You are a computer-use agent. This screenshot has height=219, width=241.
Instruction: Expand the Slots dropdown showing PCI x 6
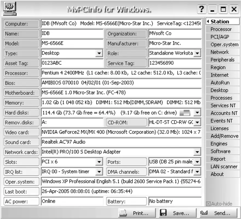(99, 162)
